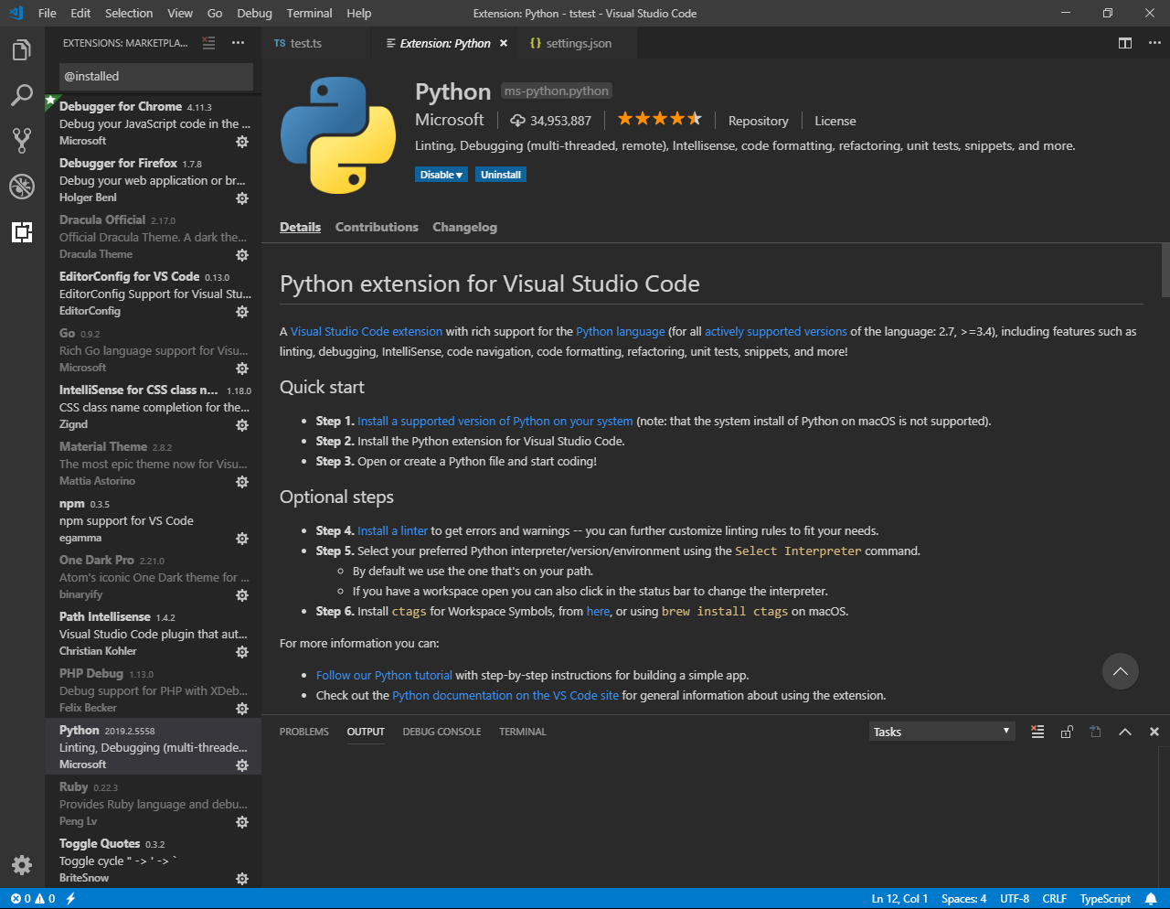The height and width of the screenshot is (909, 1170).
Task: Open the Terminal menu
Action: [309, 13]
